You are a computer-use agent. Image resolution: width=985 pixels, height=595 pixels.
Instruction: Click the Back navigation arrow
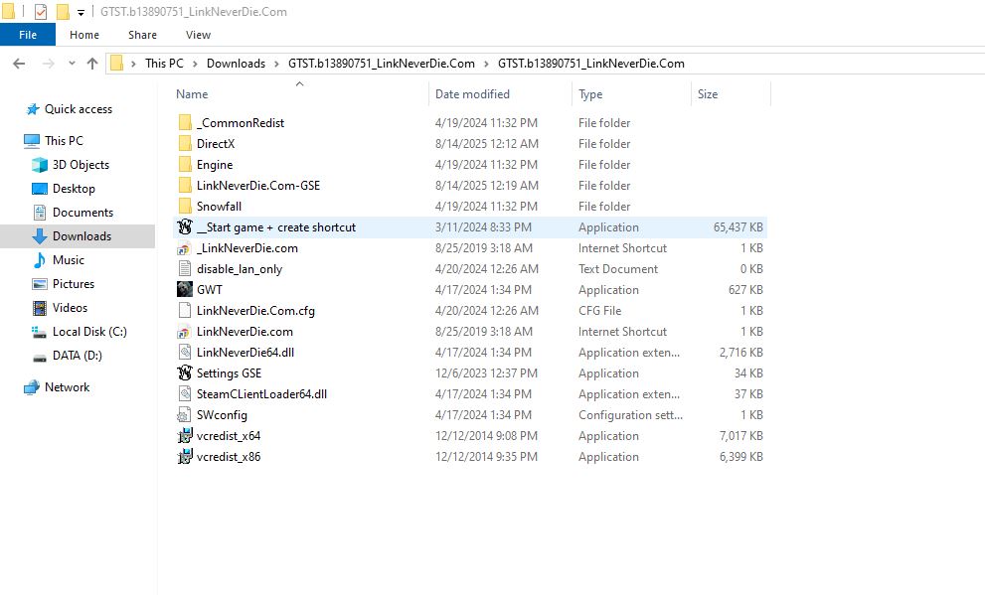coord(18,64)
